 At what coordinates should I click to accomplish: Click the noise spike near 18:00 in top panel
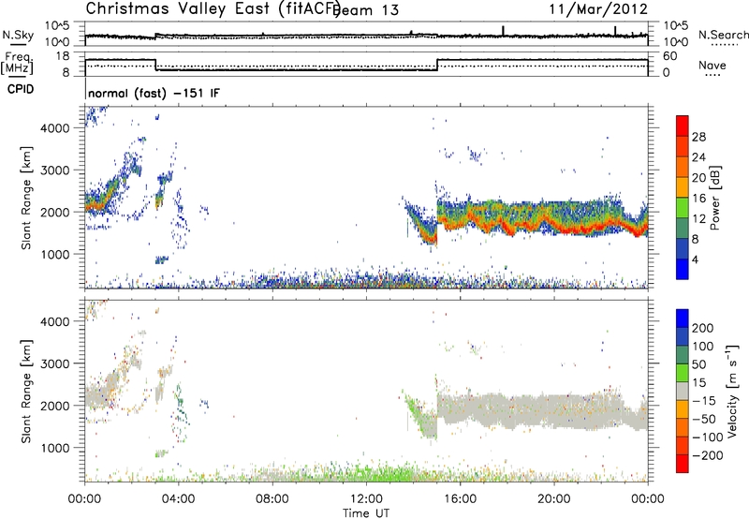pos(503,31)
